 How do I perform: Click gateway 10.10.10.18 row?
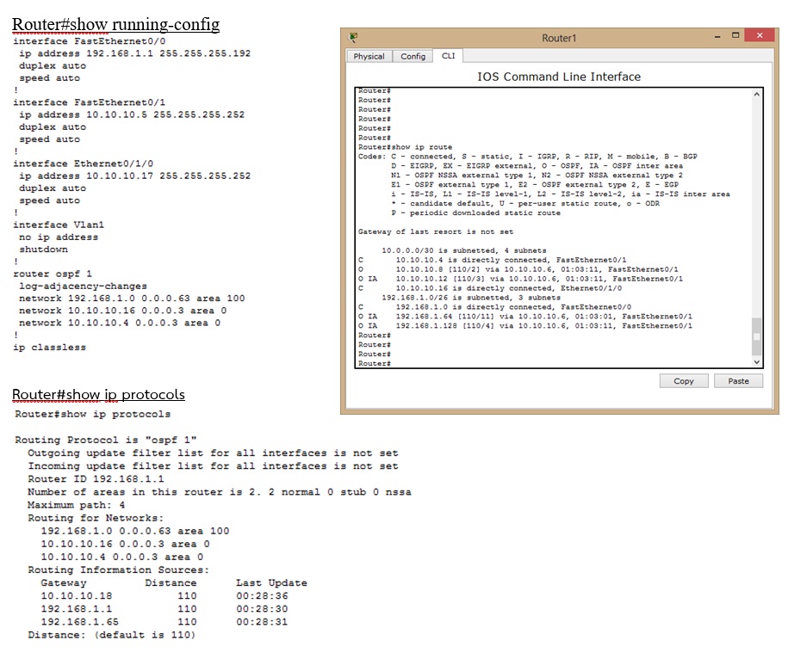164,595
